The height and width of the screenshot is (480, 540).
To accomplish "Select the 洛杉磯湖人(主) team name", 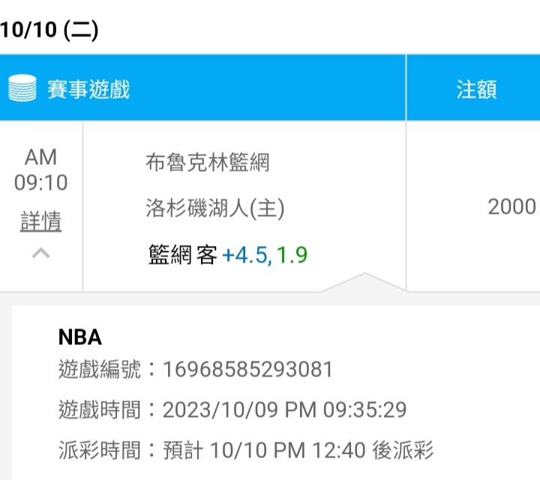I will pos(215,208).
